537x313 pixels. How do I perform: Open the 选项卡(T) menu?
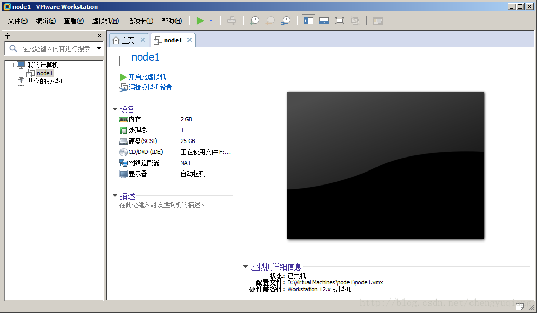tap(140, 21)
